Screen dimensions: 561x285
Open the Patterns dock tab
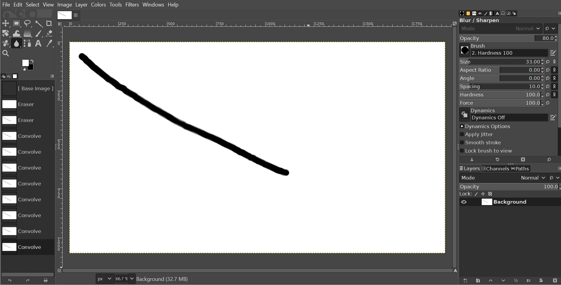click(x=468, y=13)
